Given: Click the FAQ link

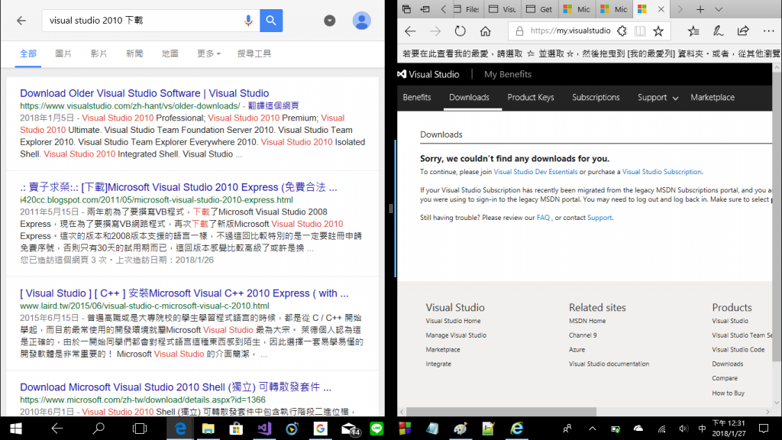Looking at the screenshot, I should (543, 218).
